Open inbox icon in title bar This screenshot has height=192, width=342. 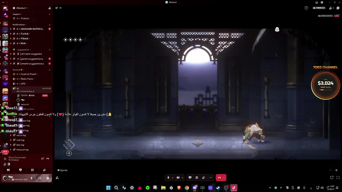(x=317, y=2)
